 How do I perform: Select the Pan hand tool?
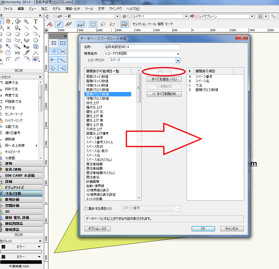pyautogui.click(x=8, y=21)
